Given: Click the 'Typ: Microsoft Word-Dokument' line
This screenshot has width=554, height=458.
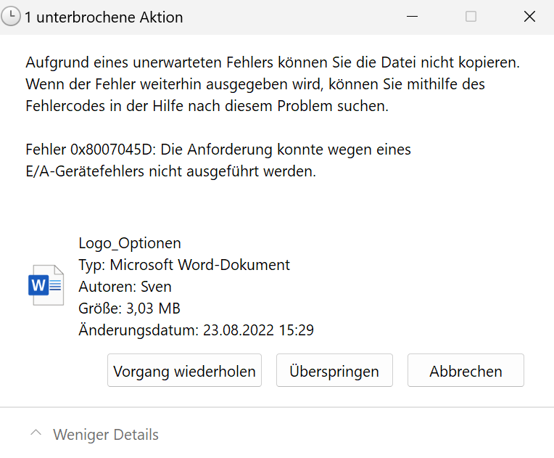Looking at the screenshot, I should tap(184, 265).
